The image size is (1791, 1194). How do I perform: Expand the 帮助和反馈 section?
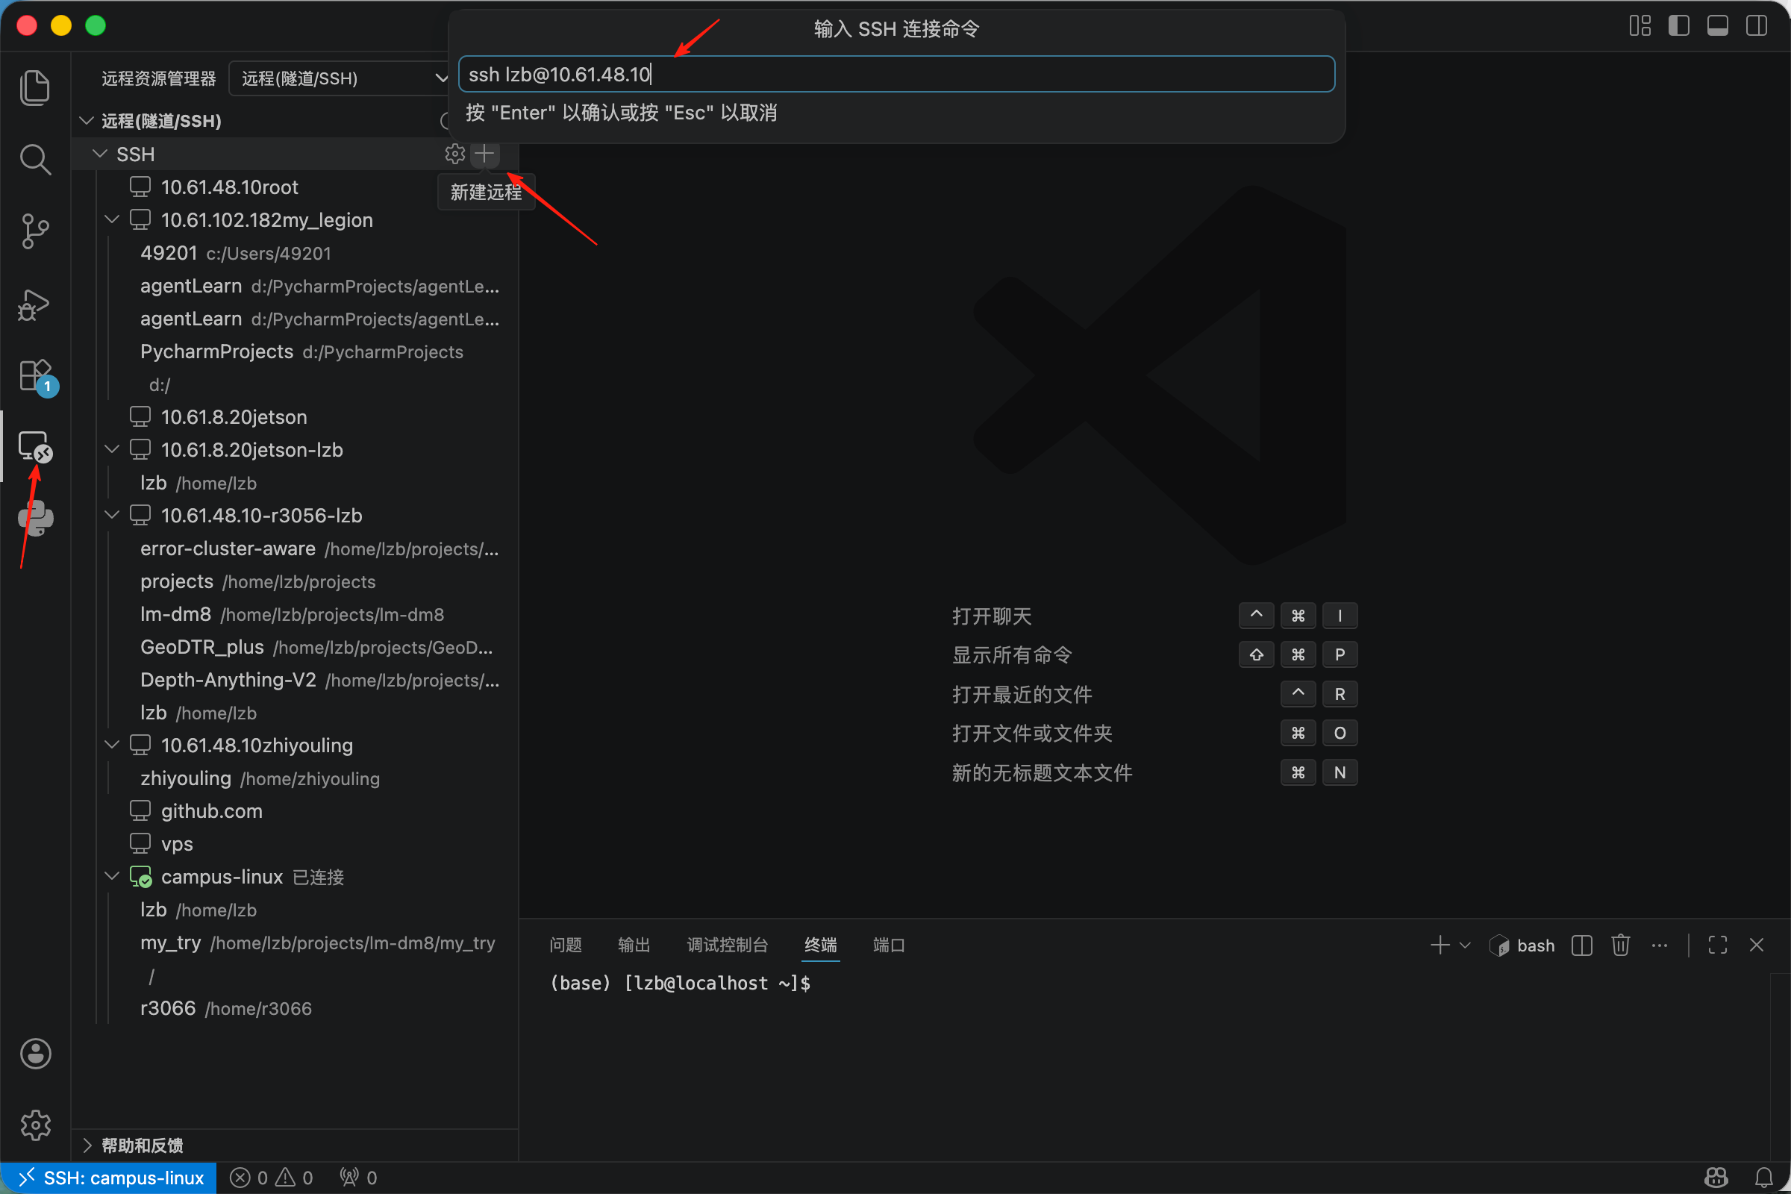(x=142, y=1145)
